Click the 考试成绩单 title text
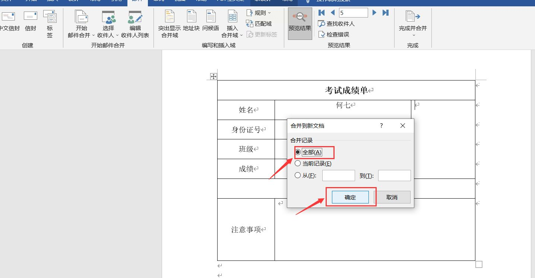This screenshot has height=278, width=535. click(x=346, y=90)
